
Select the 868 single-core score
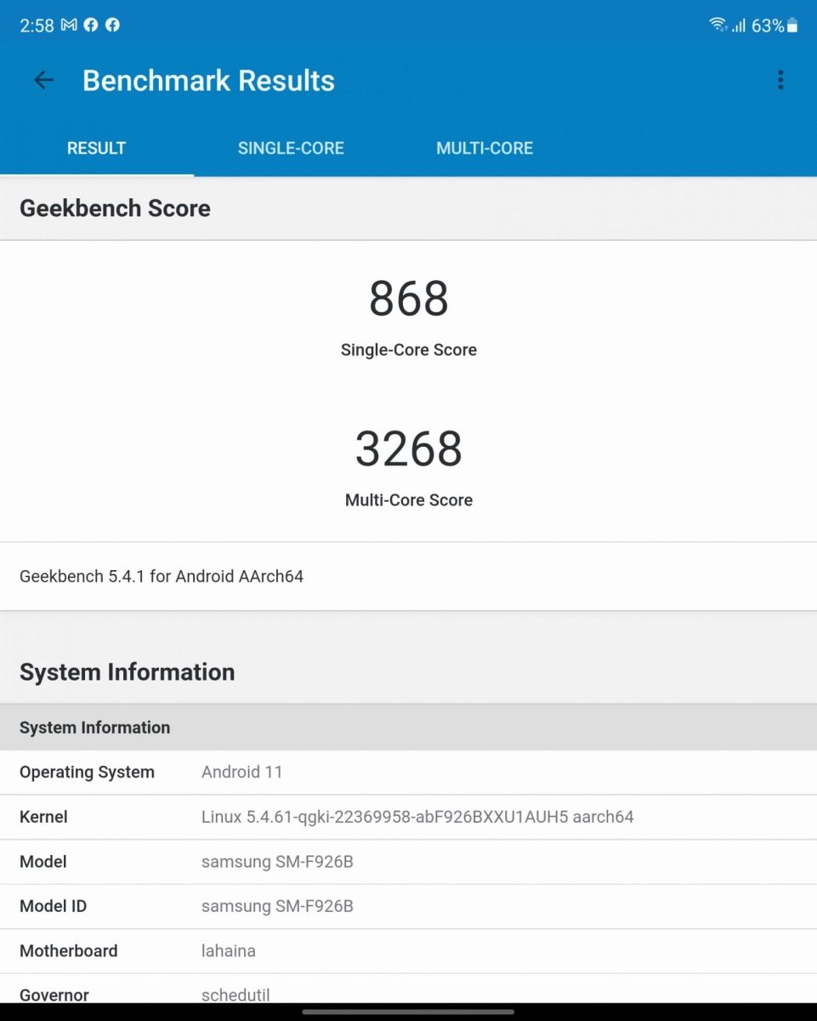click(409, 299)
